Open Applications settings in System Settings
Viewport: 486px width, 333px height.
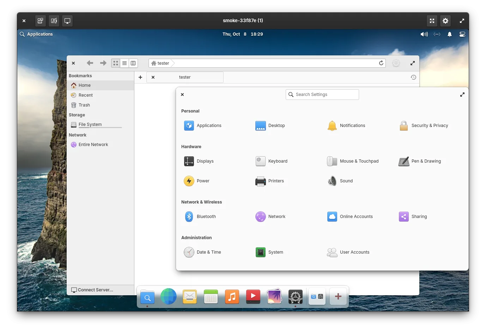203,126
